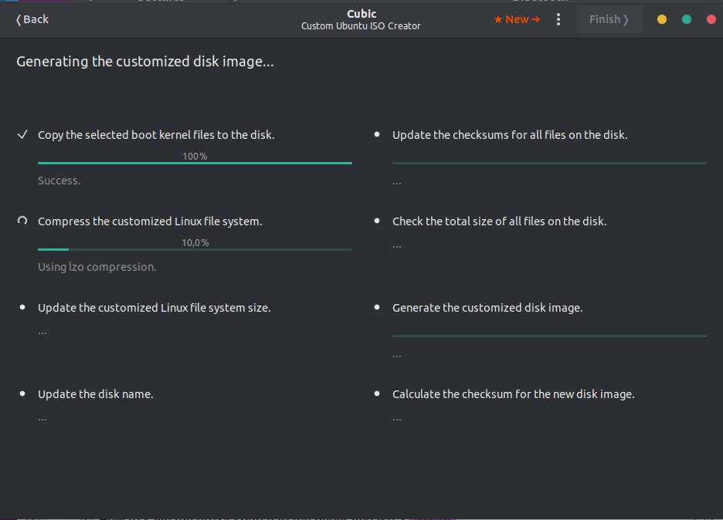Viewport: 723px width, 520px height.
Task: Click the Finish button
Action: coord(609,19)
